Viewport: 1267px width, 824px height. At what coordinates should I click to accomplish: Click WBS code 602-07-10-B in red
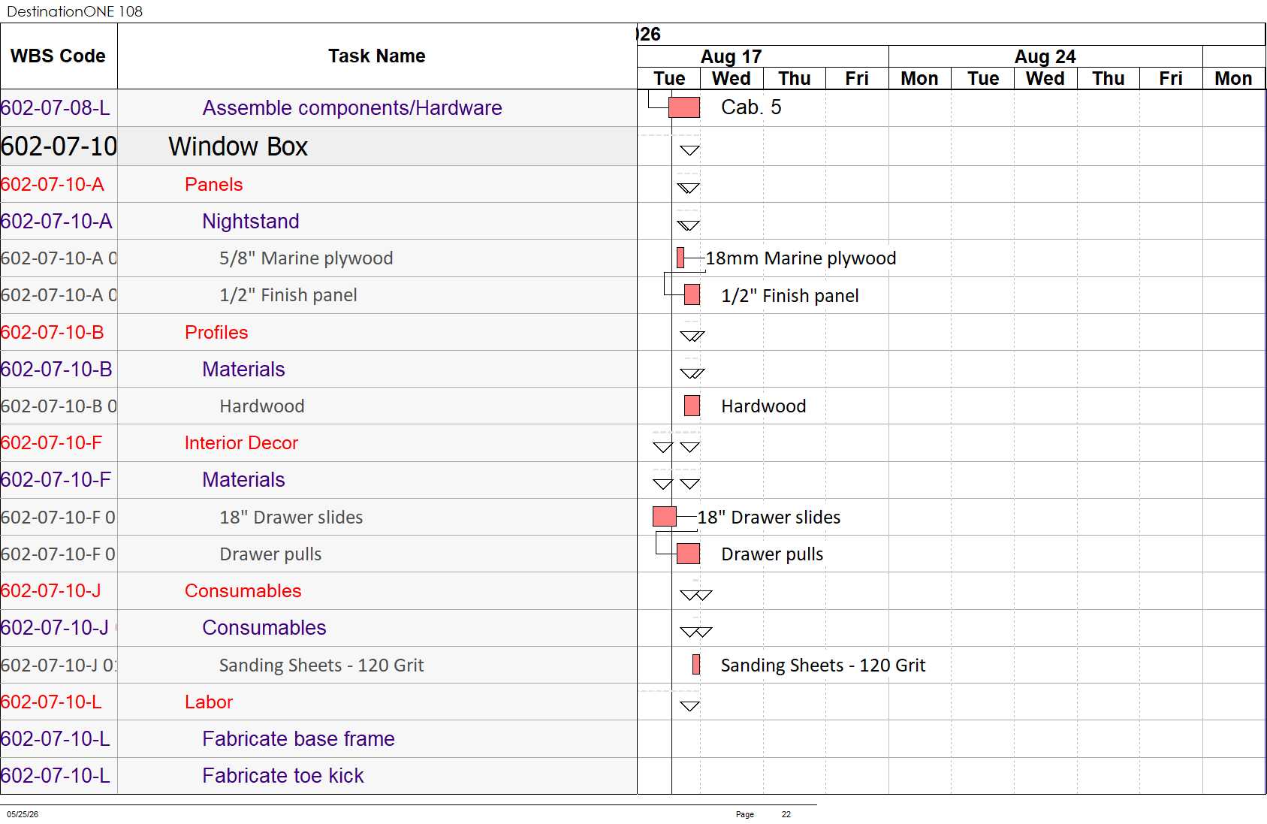pos(53,332)
